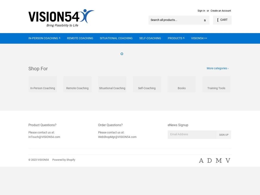The height and width of the screenshot is (195, 260).
Task: Click the search submit icon
Action: 205,20
